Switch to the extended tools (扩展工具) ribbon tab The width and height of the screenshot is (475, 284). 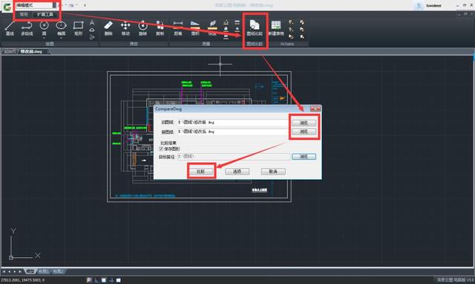[x=45, y=15]
